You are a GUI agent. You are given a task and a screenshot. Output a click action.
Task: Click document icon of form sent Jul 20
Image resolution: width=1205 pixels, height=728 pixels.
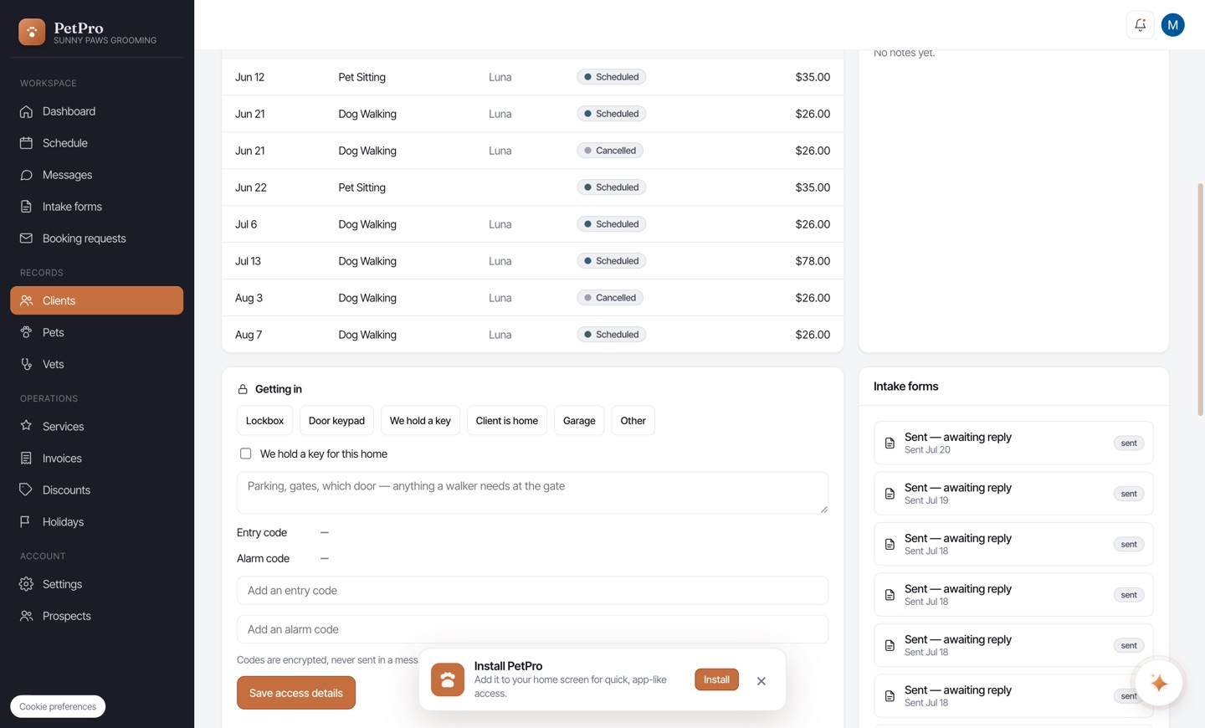tap(890, 443)
